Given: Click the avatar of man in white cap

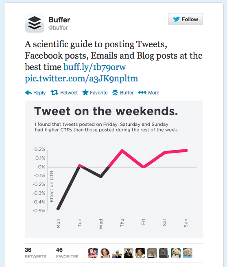Looking at the screenshot, I should (117, 253).
